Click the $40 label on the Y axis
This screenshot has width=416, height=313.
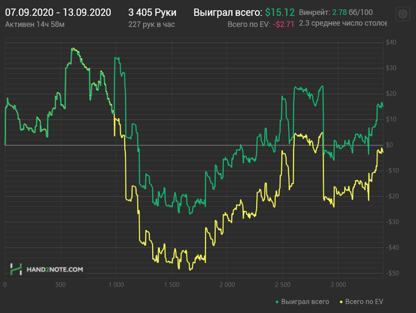pyautogui.click(x=391, y=42)
